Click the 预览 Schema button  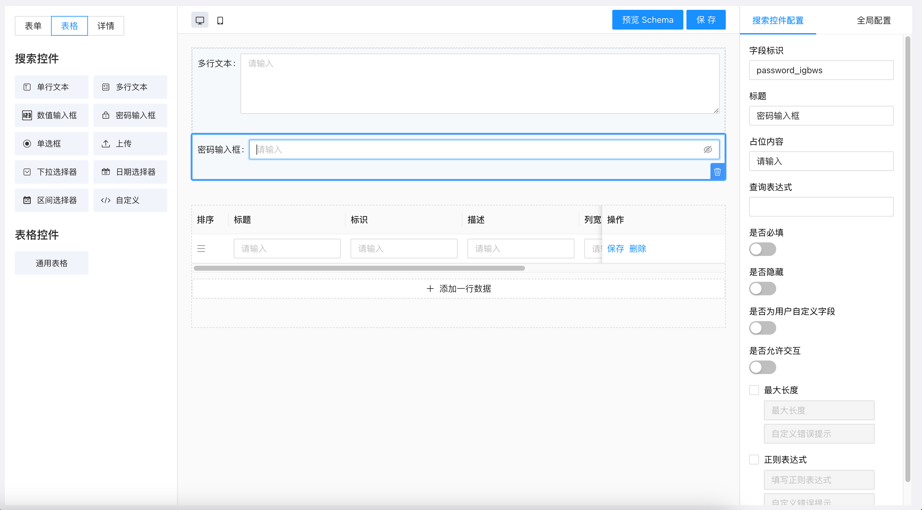[x=647, y=20]
